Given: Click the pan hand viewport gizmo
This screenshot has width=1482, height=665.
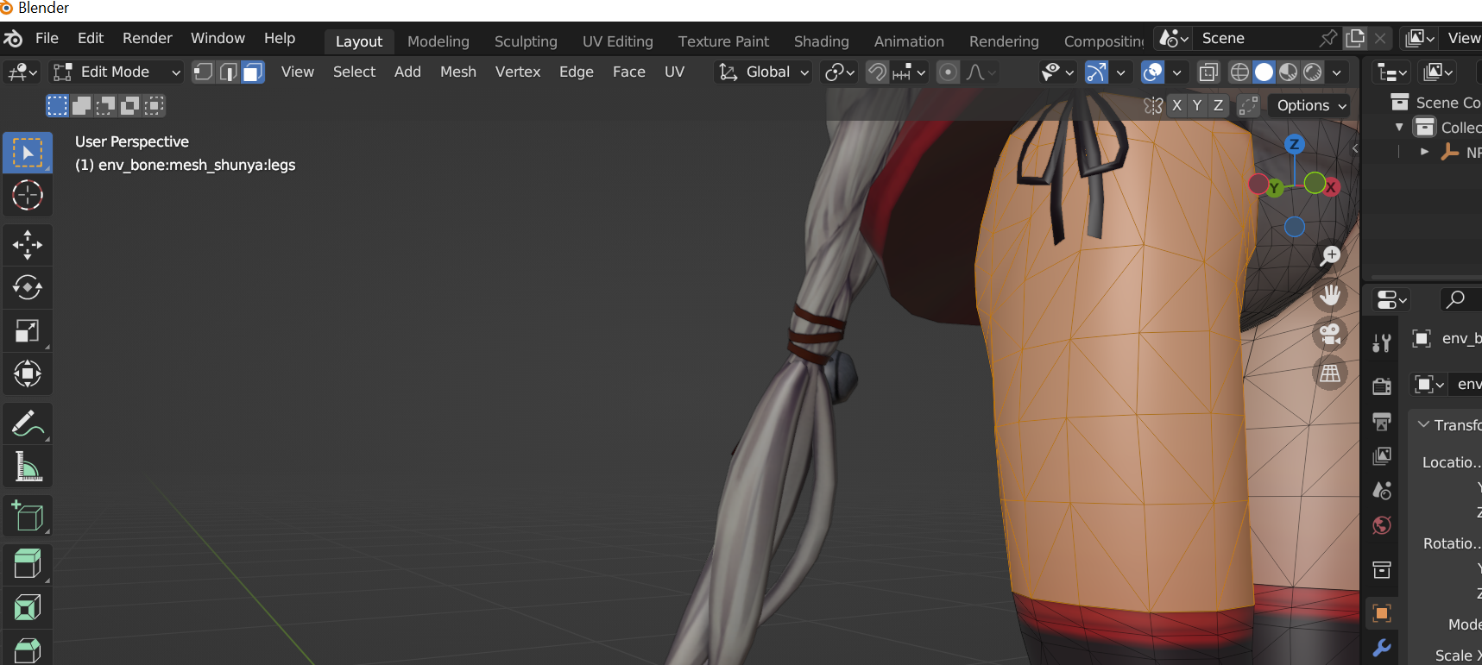Looking at the screenshot, I should coord(1330,295).
